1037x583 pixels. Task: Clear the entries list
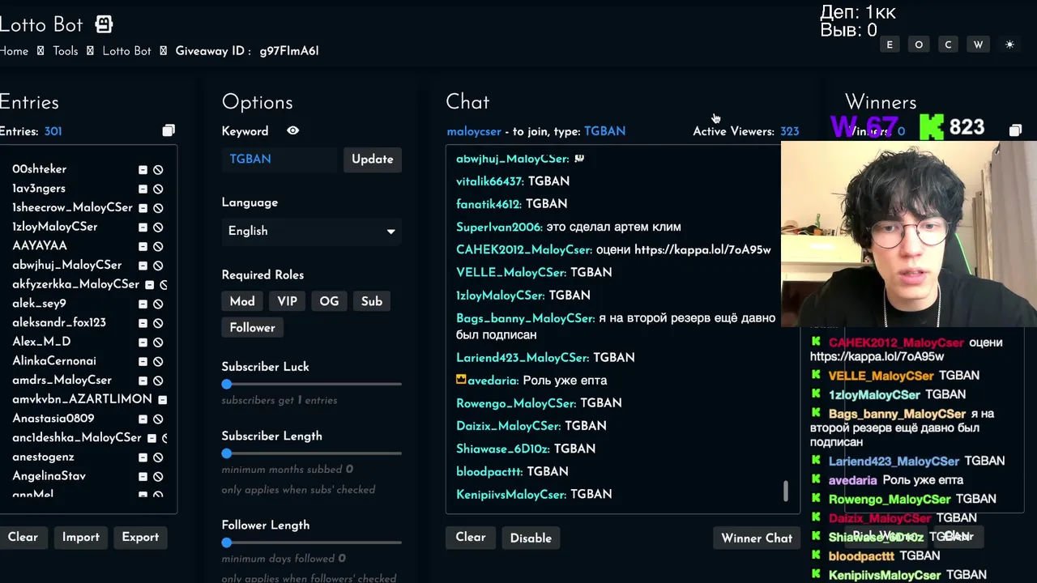(23, 538)
